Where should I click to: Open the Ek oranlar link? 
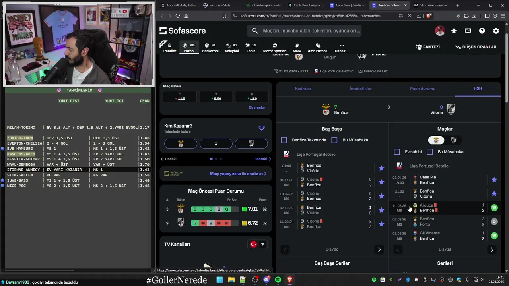click(257, 108)
